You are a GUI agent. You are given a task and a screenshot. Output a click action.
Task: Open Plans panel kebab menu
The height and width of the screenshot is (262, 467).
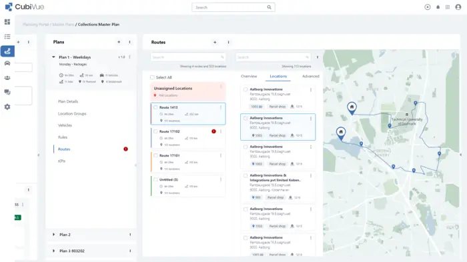coord(129,42)
